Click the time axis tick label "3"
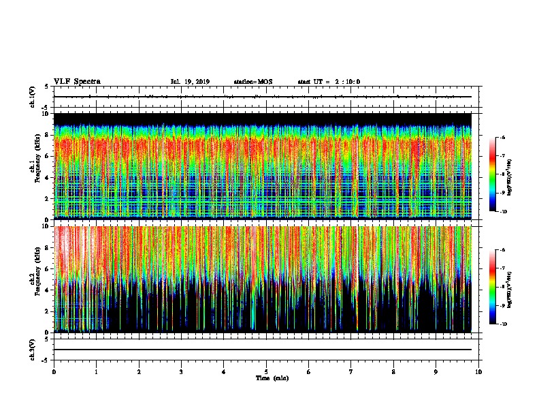 [181, 372]
